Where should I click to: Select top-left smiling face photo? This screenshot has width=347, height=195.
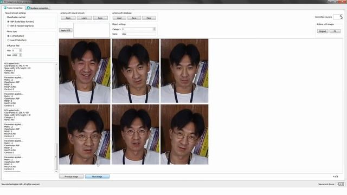coord(85,71)
